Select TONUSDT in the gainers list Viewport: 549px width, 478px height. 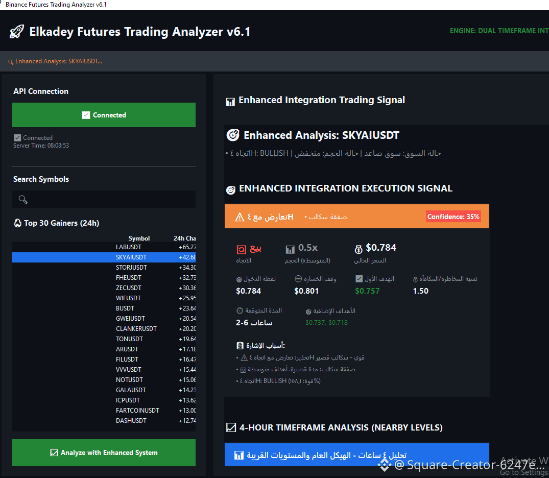(104, 339)
